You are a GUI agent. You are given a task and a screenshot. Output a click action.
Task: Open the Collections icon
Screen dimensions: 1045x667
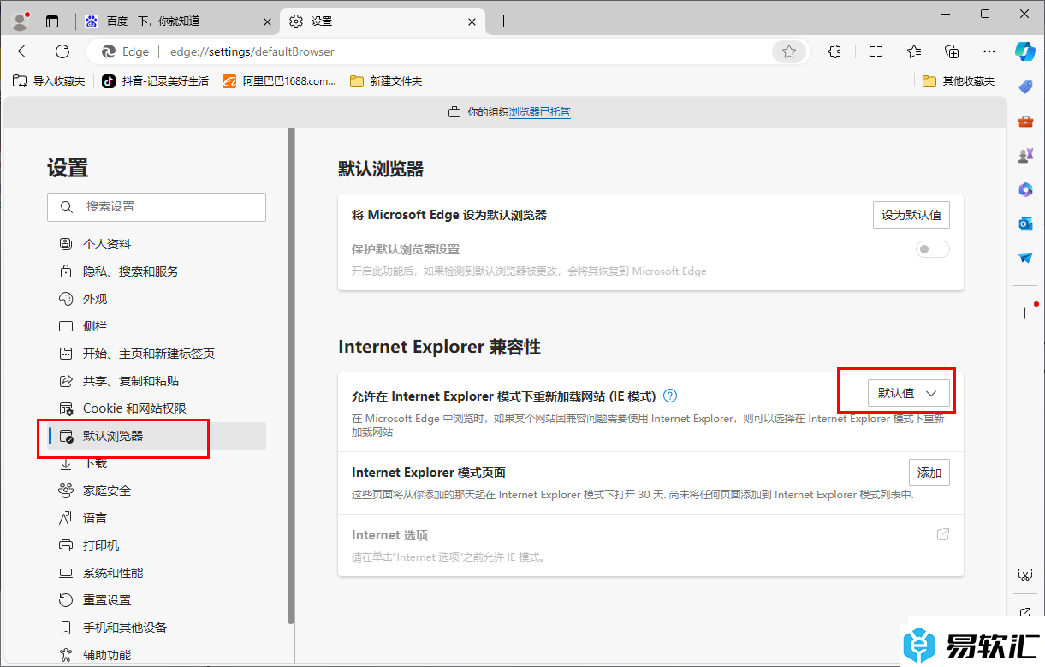(x=952, y=51)
